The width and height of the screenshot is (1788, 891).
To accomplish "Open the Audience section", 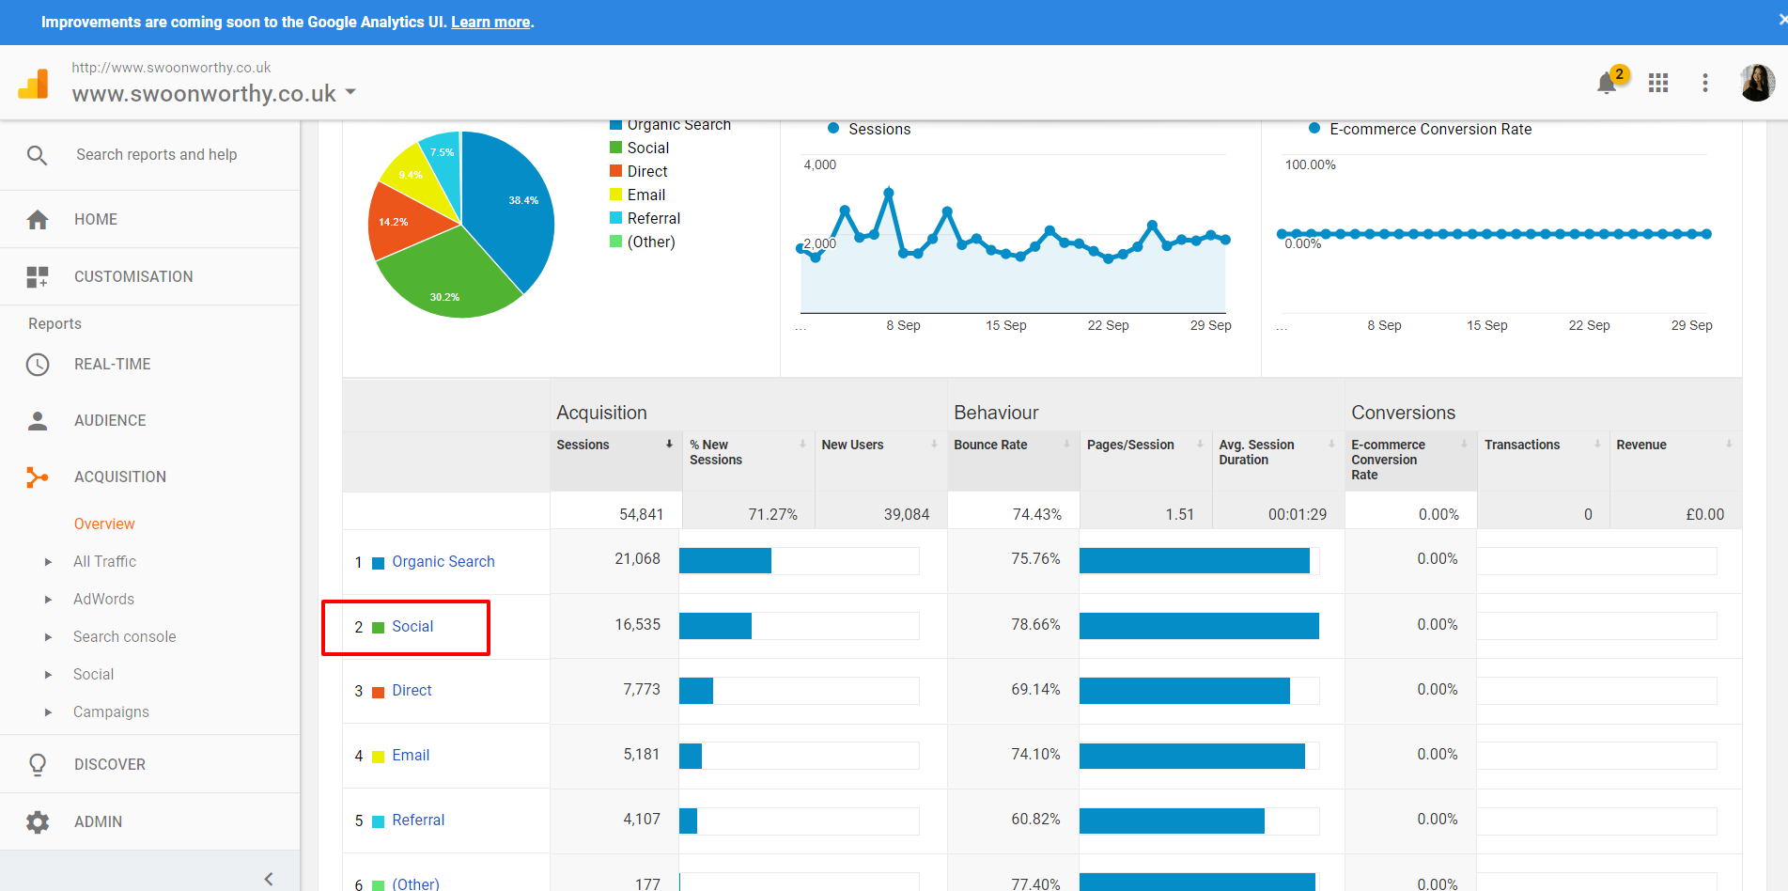I will tap(110, 421).
